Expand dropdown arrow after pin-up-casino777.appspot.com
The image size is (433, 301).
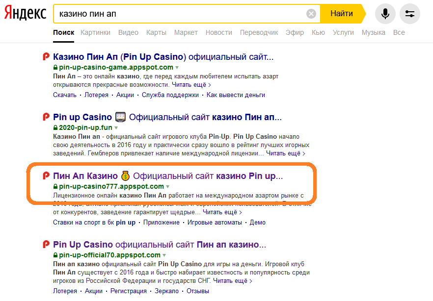point(167,187)
